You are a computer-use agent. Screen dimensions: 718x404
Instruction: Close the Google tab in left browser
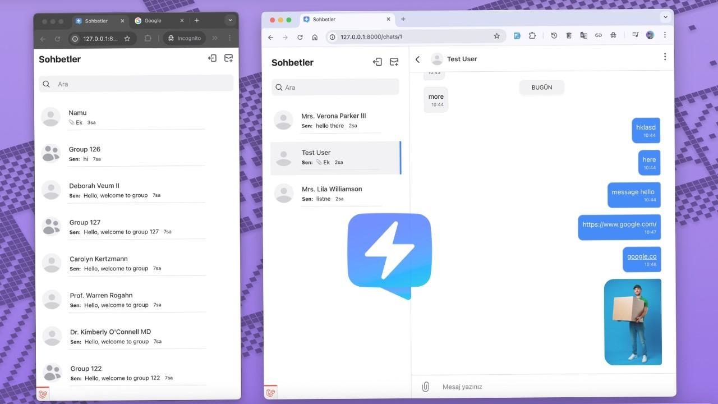point(182,21)
